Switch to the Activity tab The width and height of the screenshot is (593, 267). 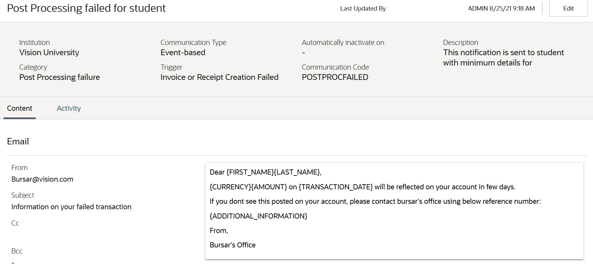[69, 108]
